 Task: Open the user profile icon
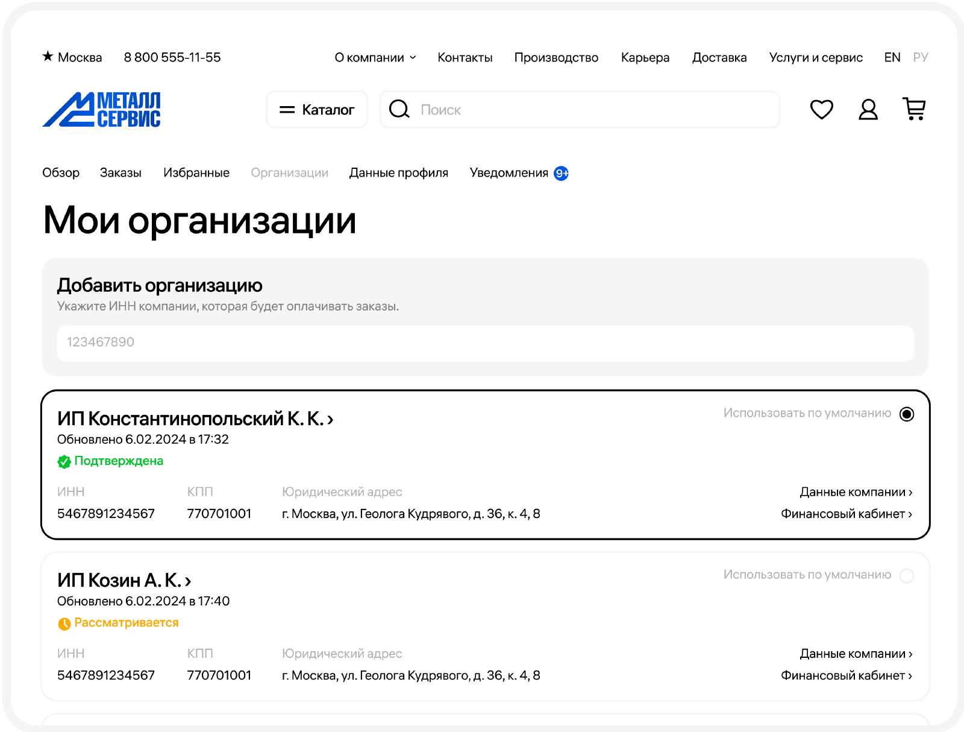click(868, 110)
